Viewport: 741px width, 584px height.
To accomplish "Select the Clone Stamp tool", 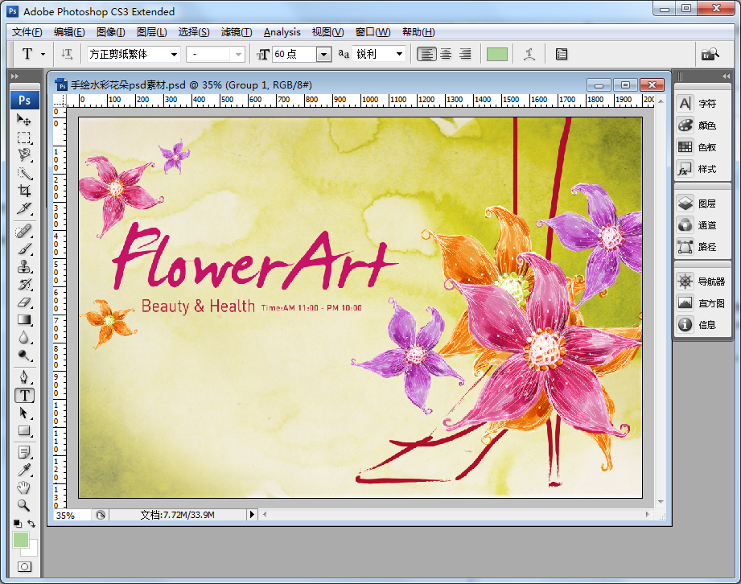I will pos(24,267).
